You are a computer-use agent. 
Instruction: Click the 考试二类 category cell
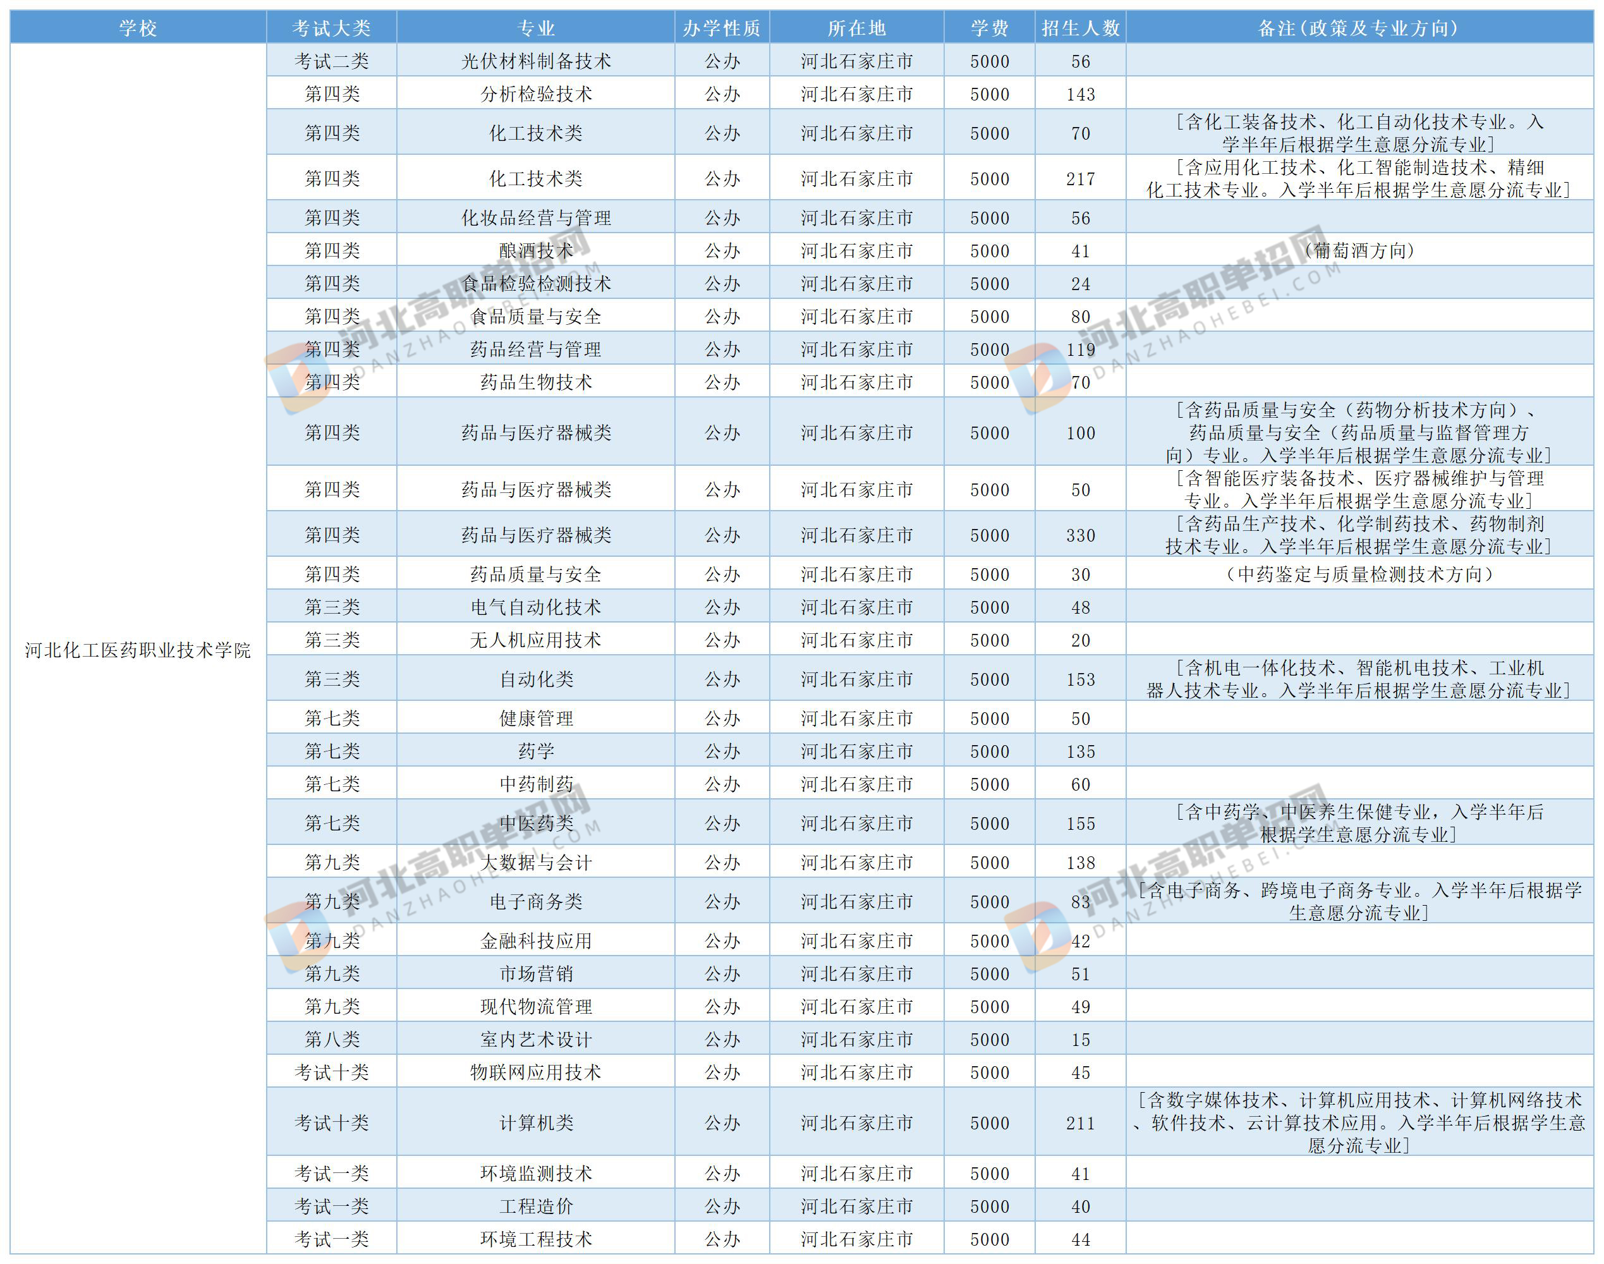331,61
